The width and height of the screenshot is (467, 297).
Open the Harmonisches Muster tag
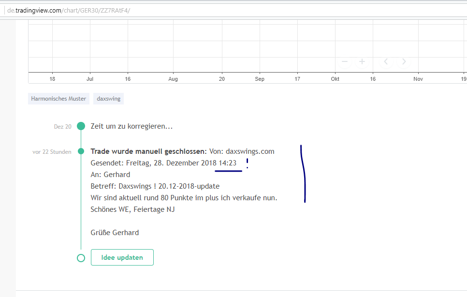click(x=58, y=98)
